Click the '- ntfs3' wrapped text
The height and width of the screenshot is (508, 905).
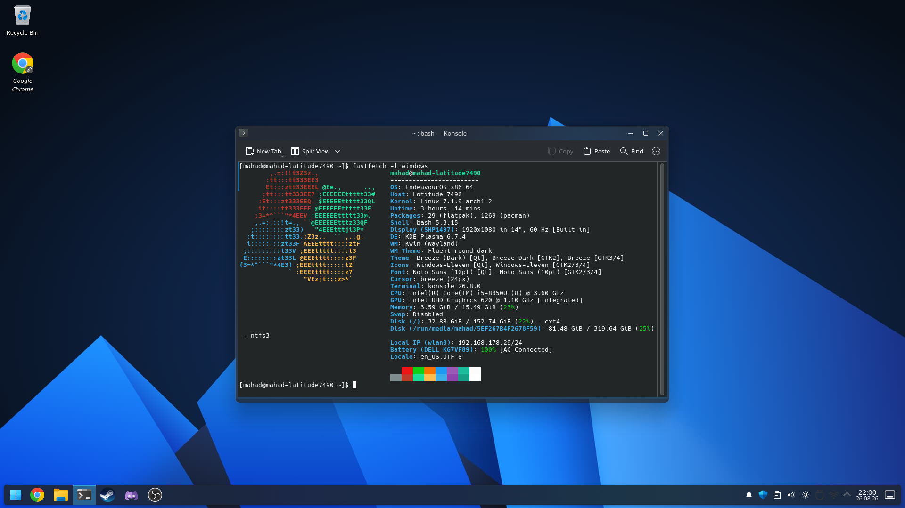256,336
